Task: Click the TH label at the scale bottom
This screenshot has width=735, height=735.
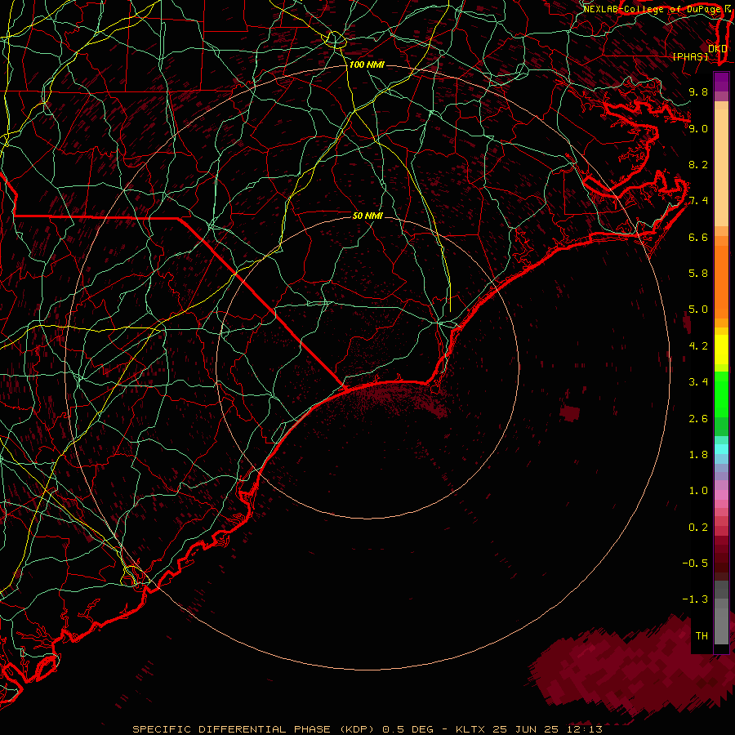Action: click(702, 636)
